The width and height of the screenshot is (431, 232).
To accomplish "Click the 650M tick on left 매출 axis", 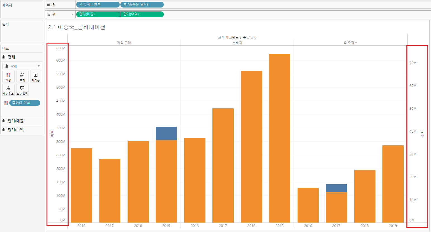I will pyautogui.click(x=61, y=48).
